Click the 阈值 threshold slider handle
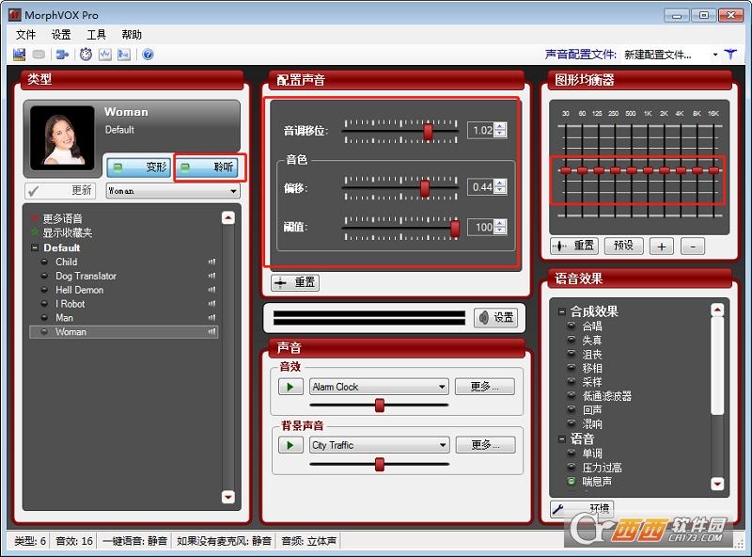 point(455,229)
